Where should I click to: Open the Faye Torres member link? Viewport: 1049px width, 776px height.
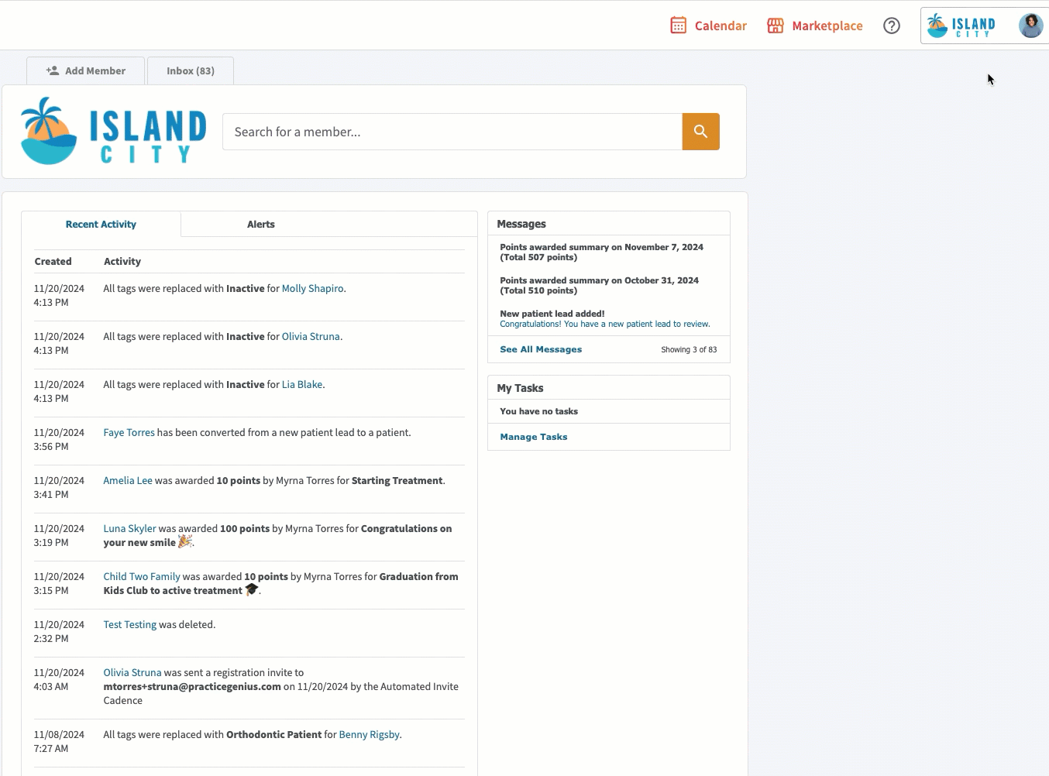pos(129,433)
